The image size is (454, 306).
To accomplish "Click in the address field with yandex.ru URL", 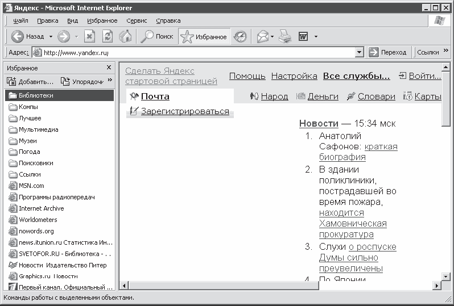I will point(199,52).
